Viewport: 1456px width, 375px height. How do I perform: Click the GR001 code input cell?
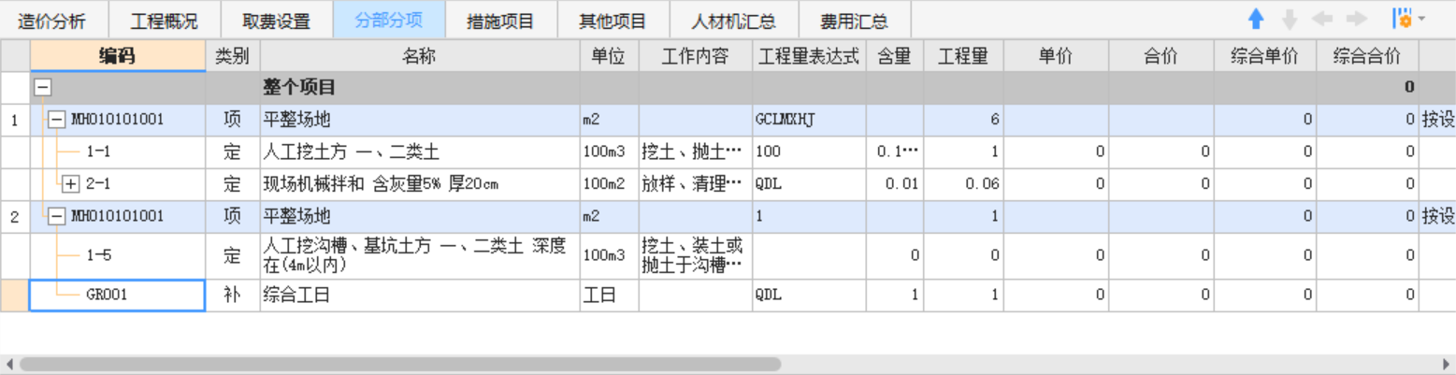click(117, 296)
